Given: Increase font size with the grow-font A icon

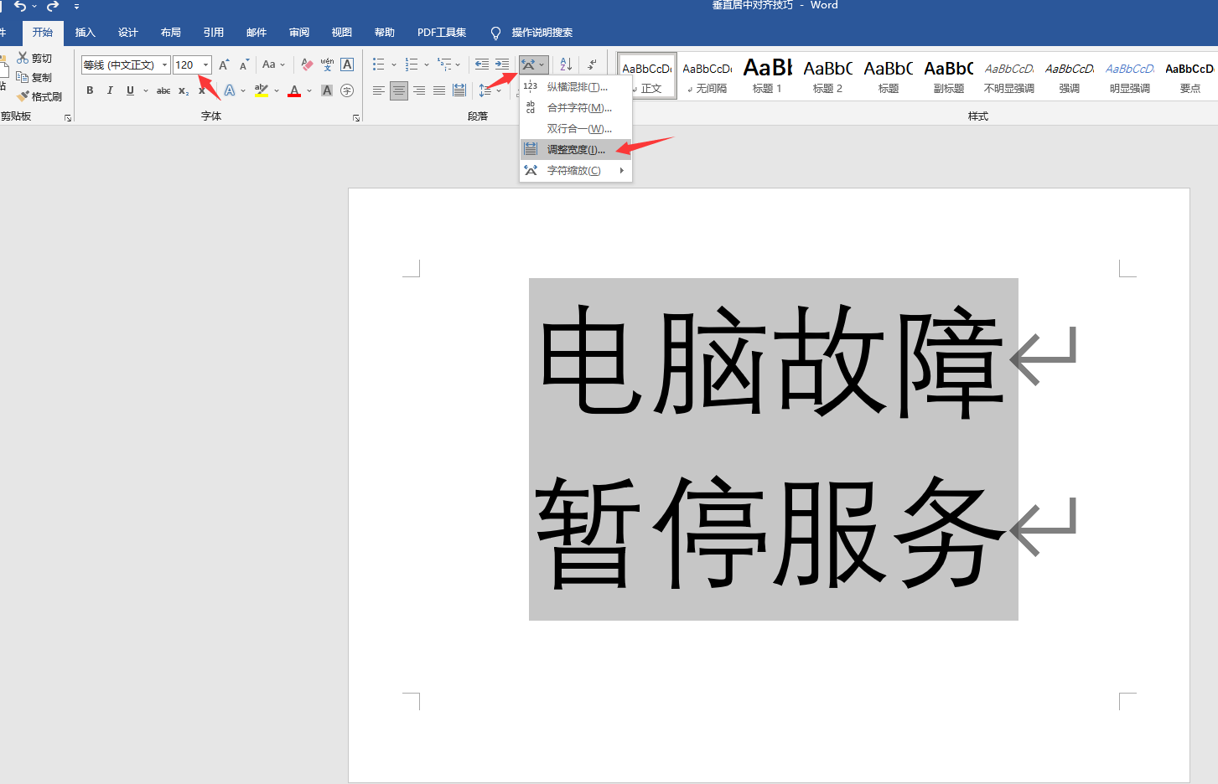Looking at the screenshot, I should (224, 64).
